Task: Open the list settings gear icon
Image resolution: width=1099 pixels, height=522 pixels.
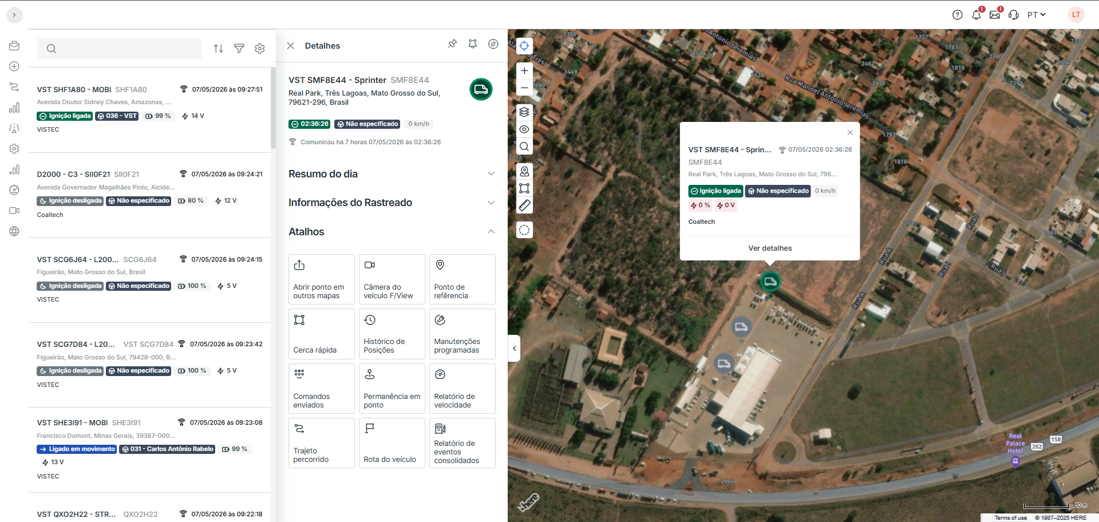Action: [x=260, y=49]
